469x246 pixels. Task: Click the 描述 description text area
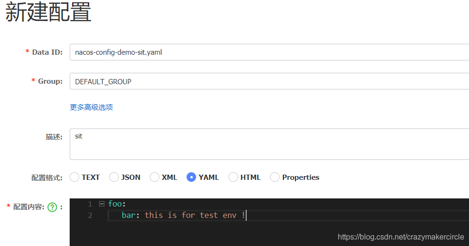pos(267,144)
